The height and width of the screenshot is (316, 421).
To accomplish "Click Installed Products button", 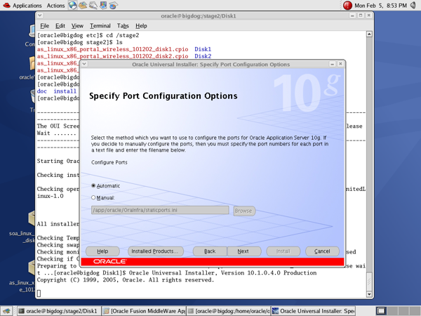I will (x=156, y=251).
